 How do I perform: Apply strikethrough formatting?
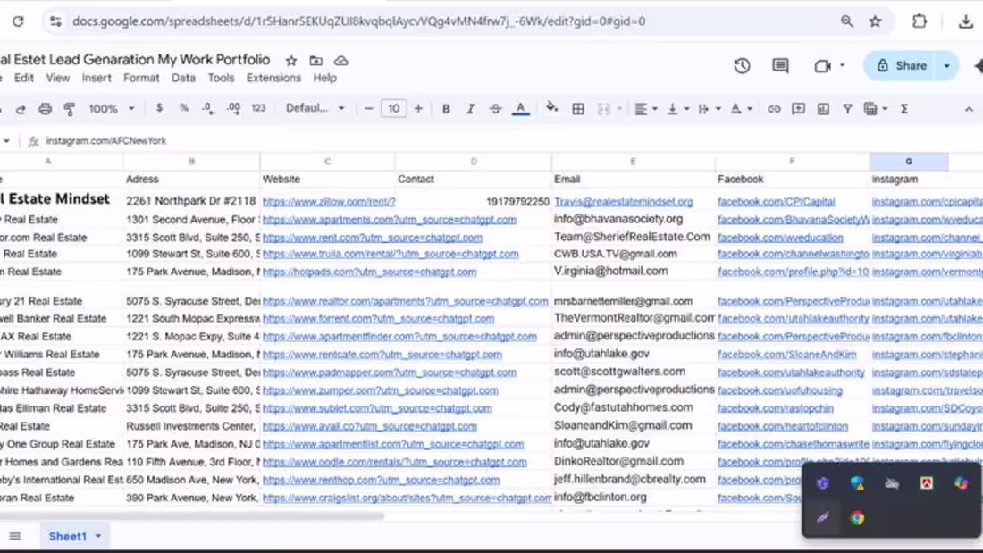click(495, 109)
